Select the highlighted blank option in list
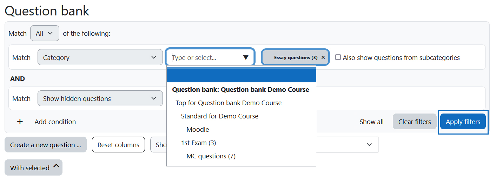Viewport: 496px width, 185px height. (241, 75)
